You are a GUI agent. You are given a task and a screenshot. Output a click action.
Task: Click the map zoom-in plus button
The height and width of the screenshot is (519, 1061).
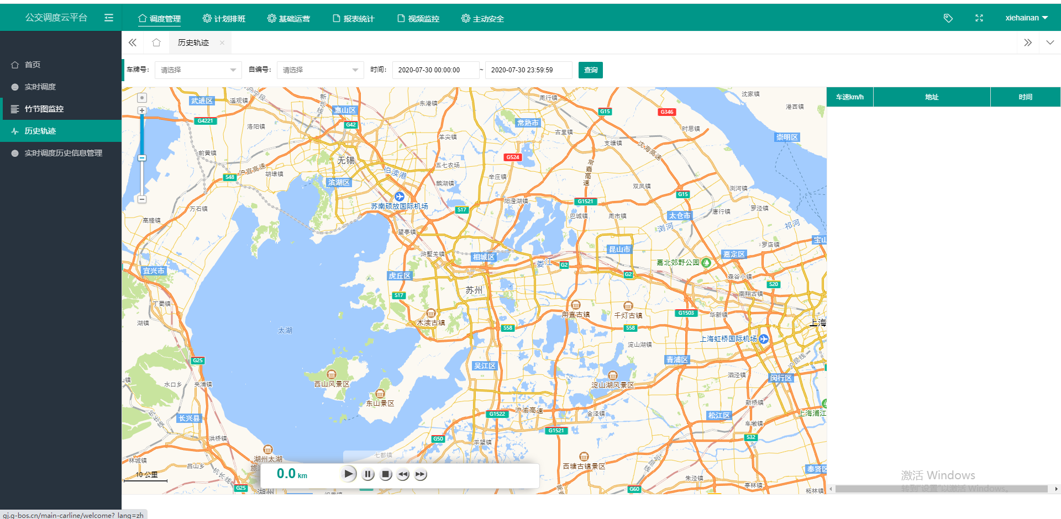pos(142,110)
